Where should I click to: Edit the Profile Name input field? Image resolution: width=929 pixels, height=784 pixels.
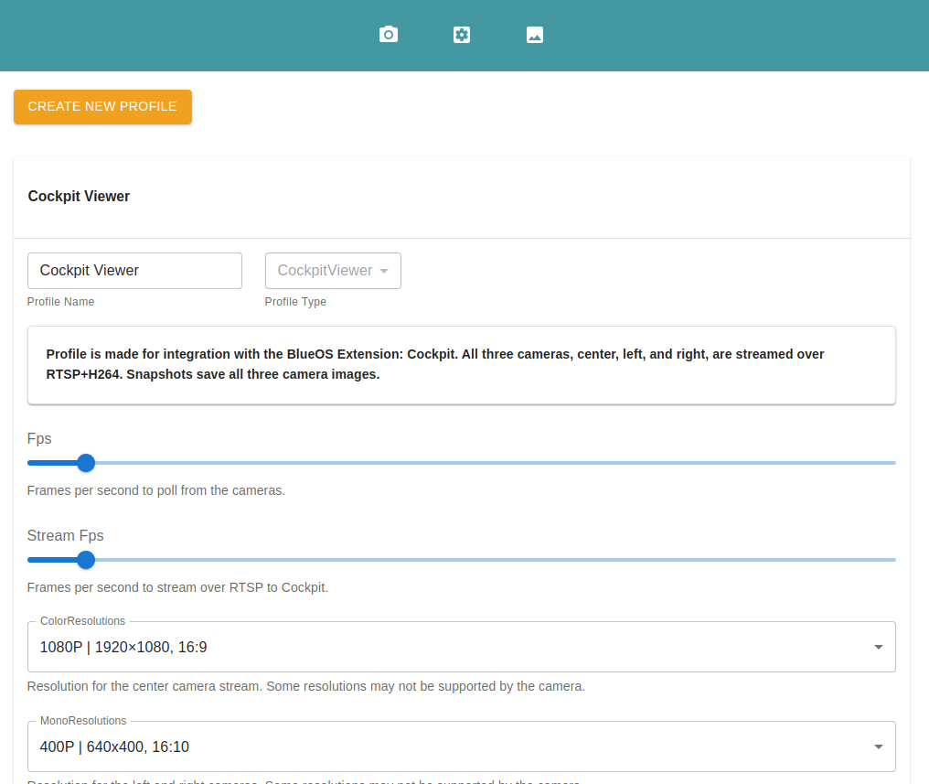click(x=134, y=271)
